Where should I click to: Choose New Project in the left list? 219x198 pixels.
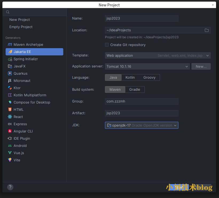tap(19, 20)
